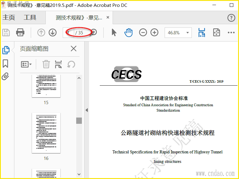Switch to the 工具 tab
Image resolution: width=239 pixels, height=179 pixels.
(x=30, y=17)
